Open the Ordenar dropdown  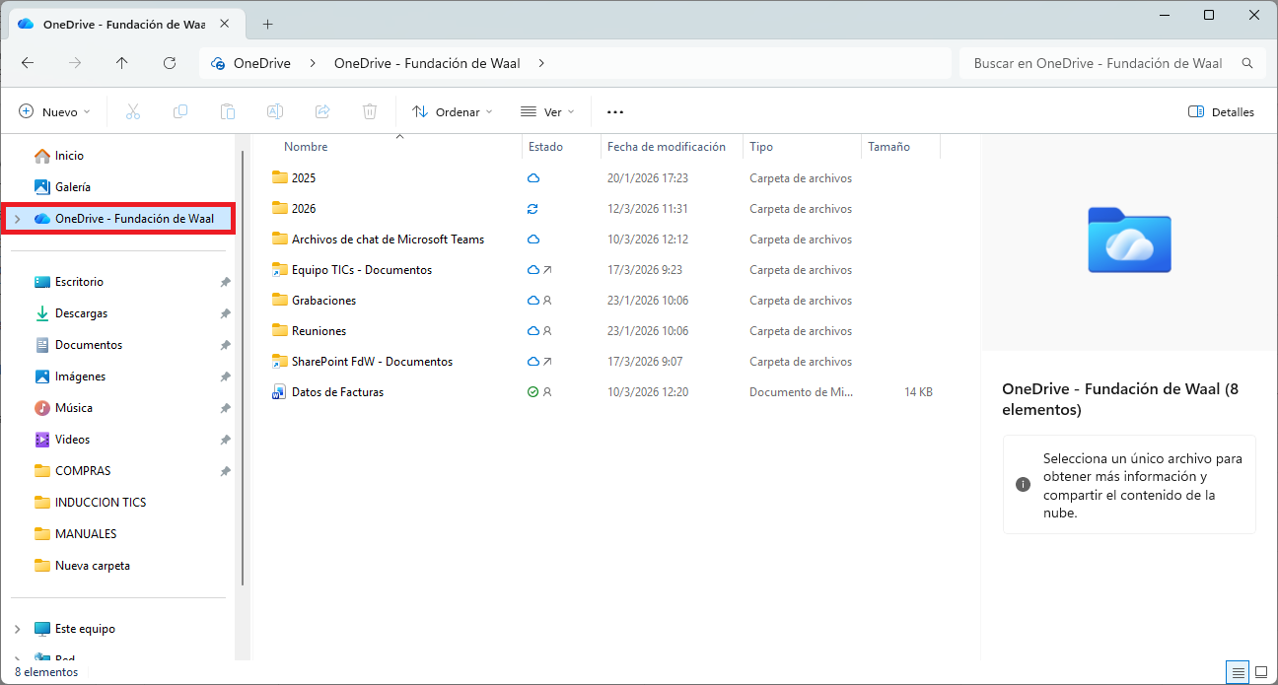(453, 112)
